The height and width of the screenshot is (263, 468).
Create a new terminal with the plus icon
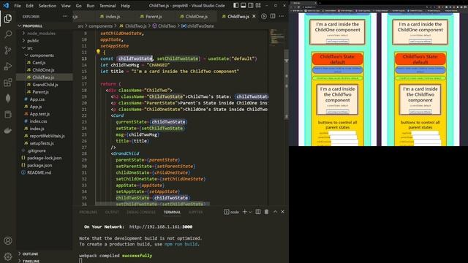[x=245, y=212]
